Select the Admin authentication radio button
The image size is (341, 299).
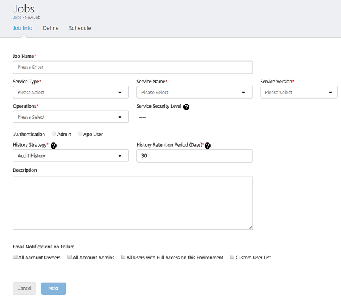[x=54, y=133]
